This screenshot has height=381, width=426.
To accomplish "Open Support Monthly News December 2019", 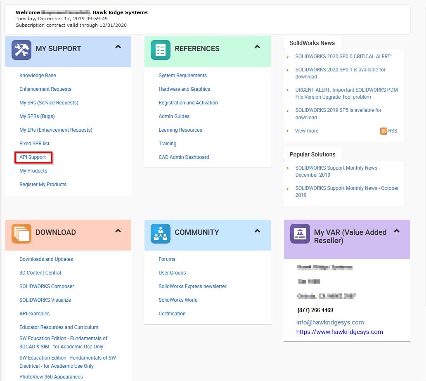I will tap(338, 171).
